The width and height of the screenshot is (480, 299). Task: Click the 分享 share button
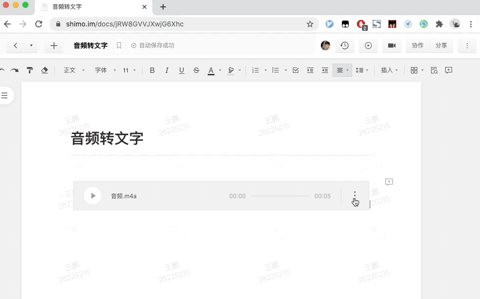441,46
